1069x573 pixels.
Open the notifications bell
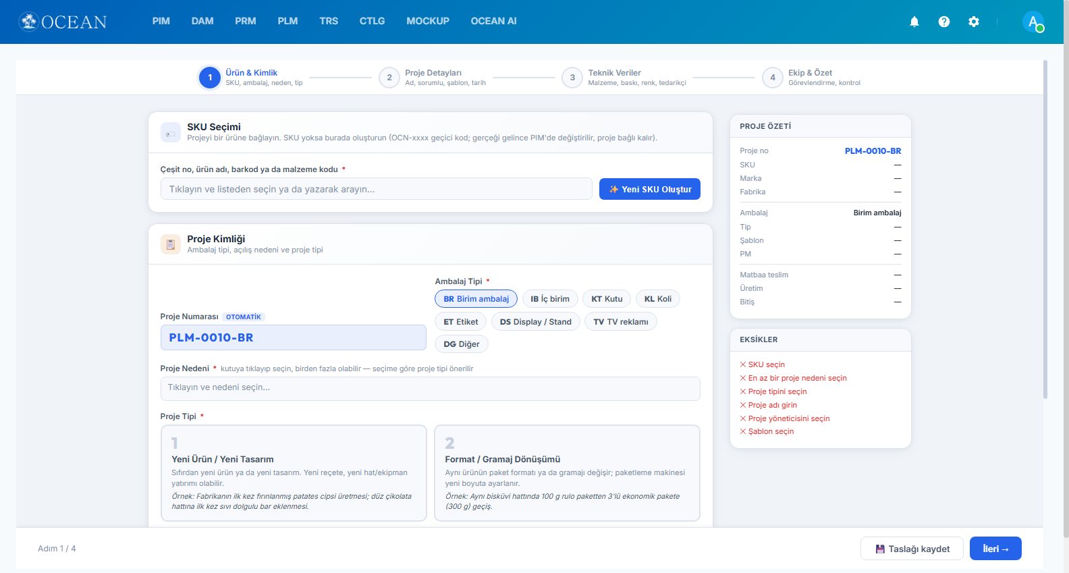coord(914,22)
